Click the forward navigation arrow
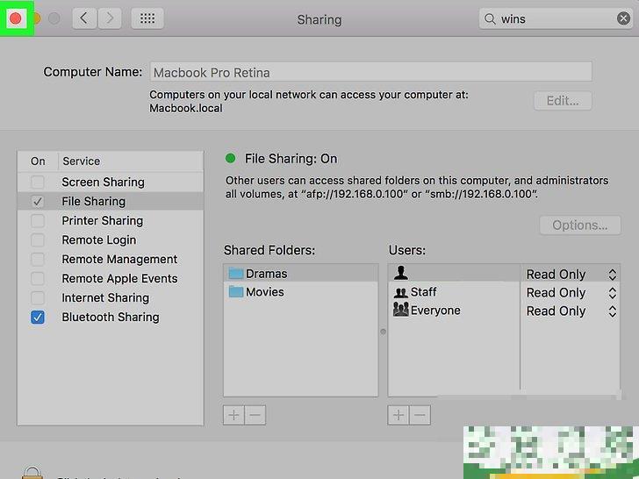 pyautogui.click(x=110, y=18)
